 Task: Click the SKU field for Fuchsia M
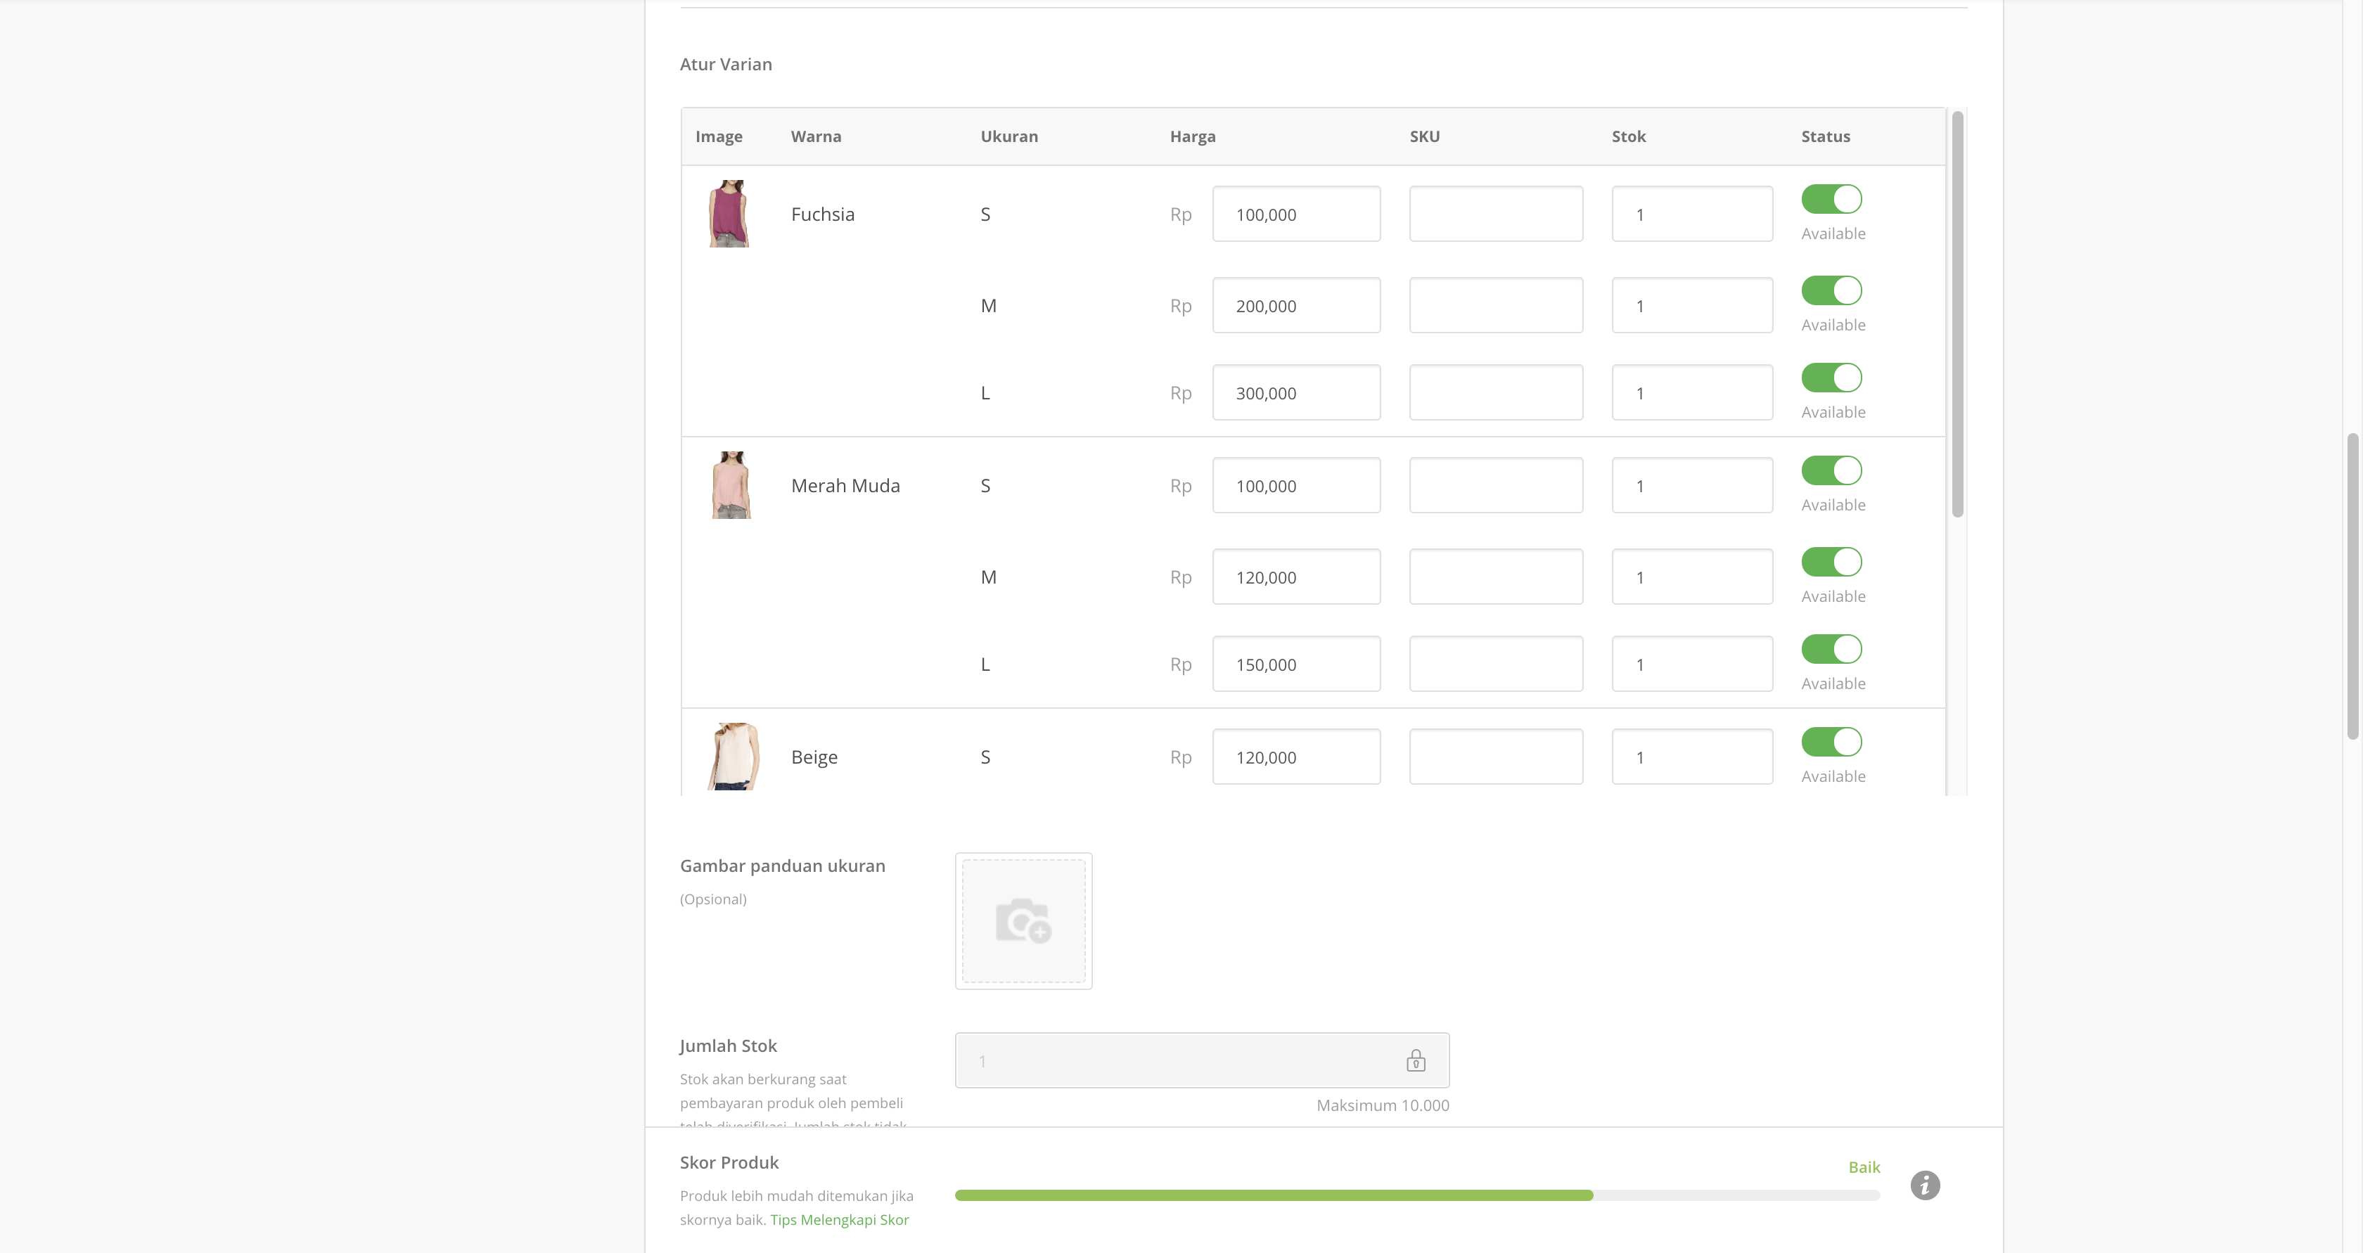1496,305
